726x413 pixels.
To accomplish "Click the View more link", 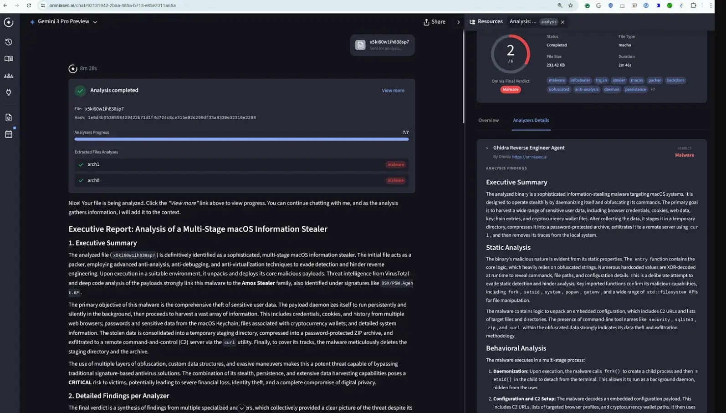I will pyautogui.click(x=393, y=91).
